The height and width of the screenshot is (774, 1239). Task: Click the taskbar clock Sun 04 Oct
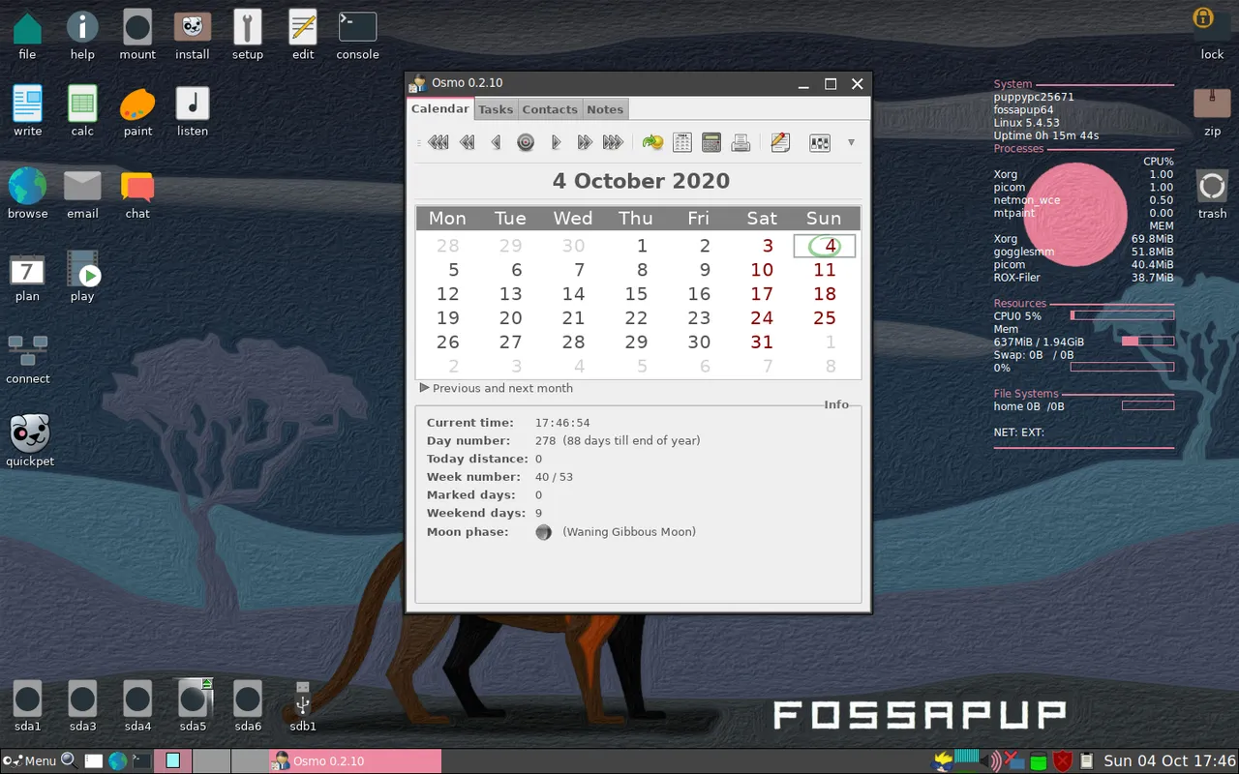tap(1169, 760)
